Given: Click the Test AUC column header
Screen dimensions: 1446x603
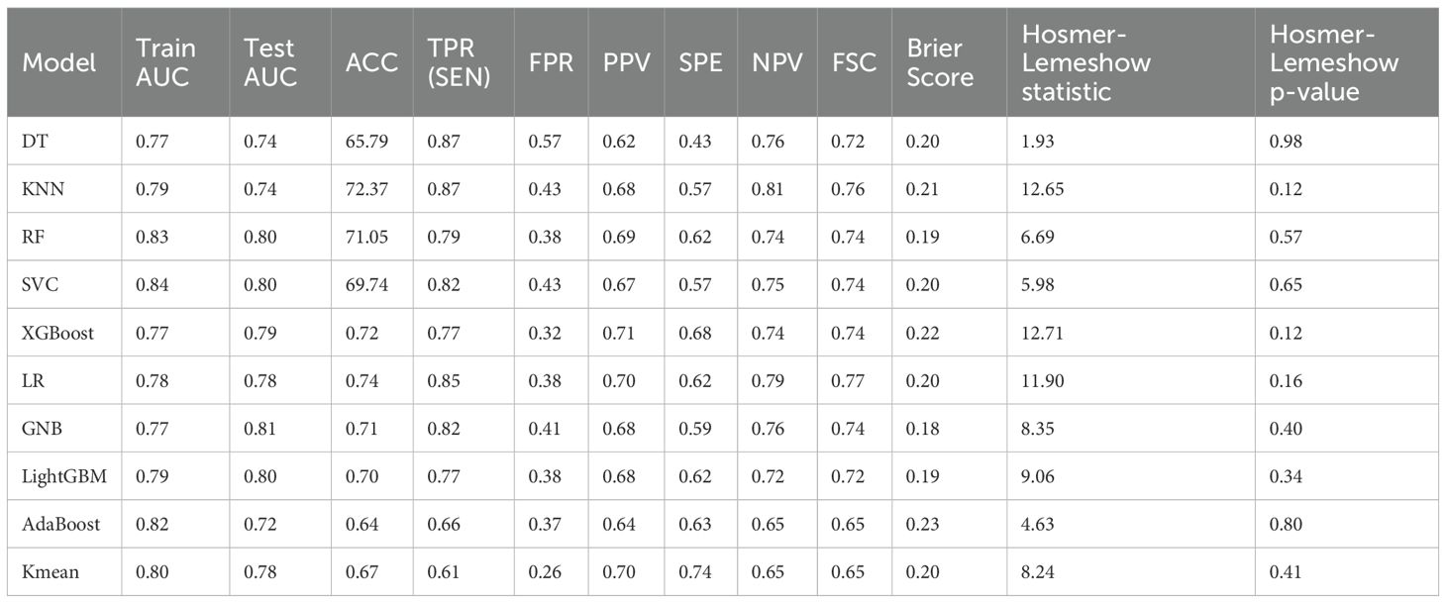Looking at the screenshot, I should (270, 62).
